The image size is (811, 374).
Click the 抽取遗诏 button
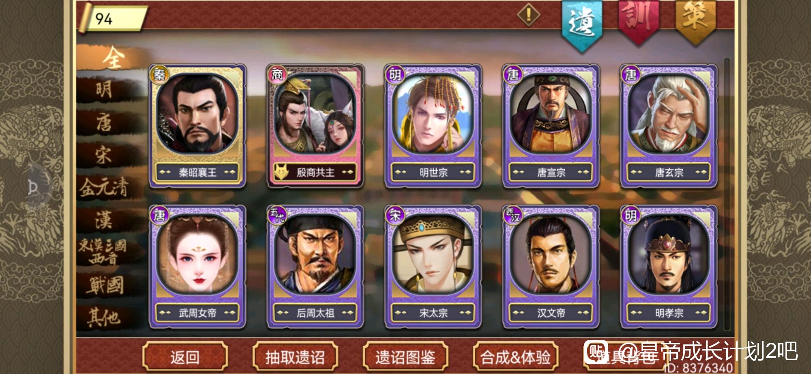coord(295,357)
